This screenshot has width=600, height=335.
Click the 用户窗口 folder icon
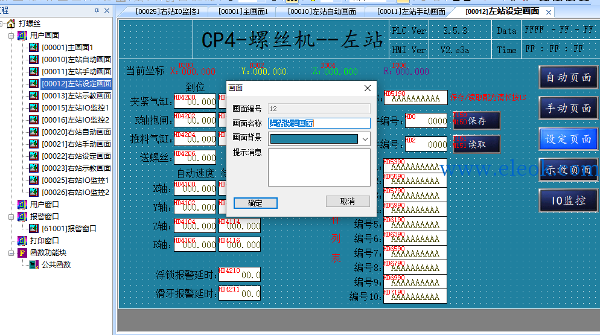point(22,205)
